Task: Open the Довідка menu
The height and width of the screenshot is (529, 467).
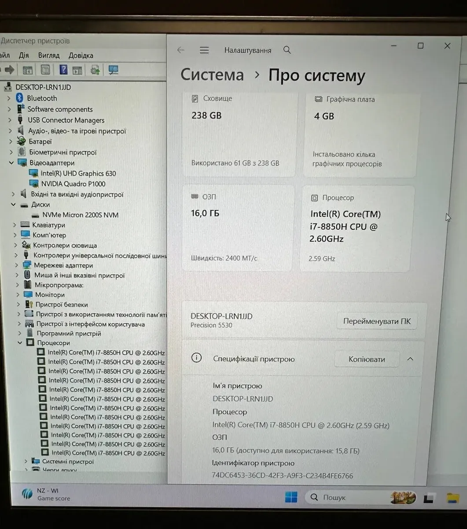Action: pyautogui.click(x=81, y=56)
